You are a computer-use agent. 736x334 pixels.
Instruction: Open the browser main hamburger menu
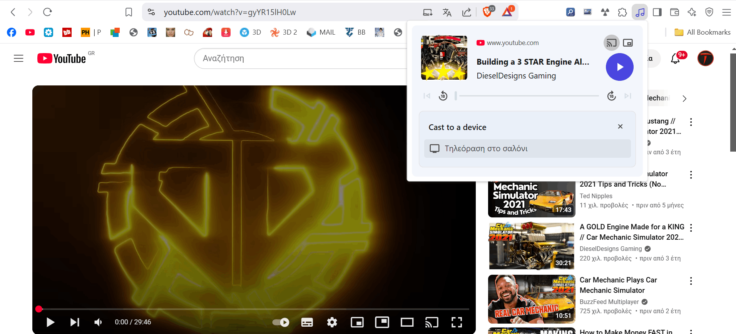coord(726,12)
